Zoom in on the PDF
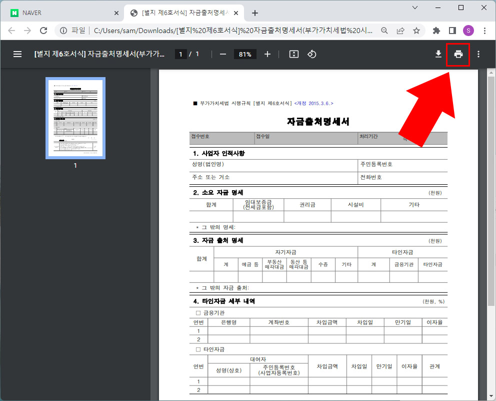 point(267,54)
